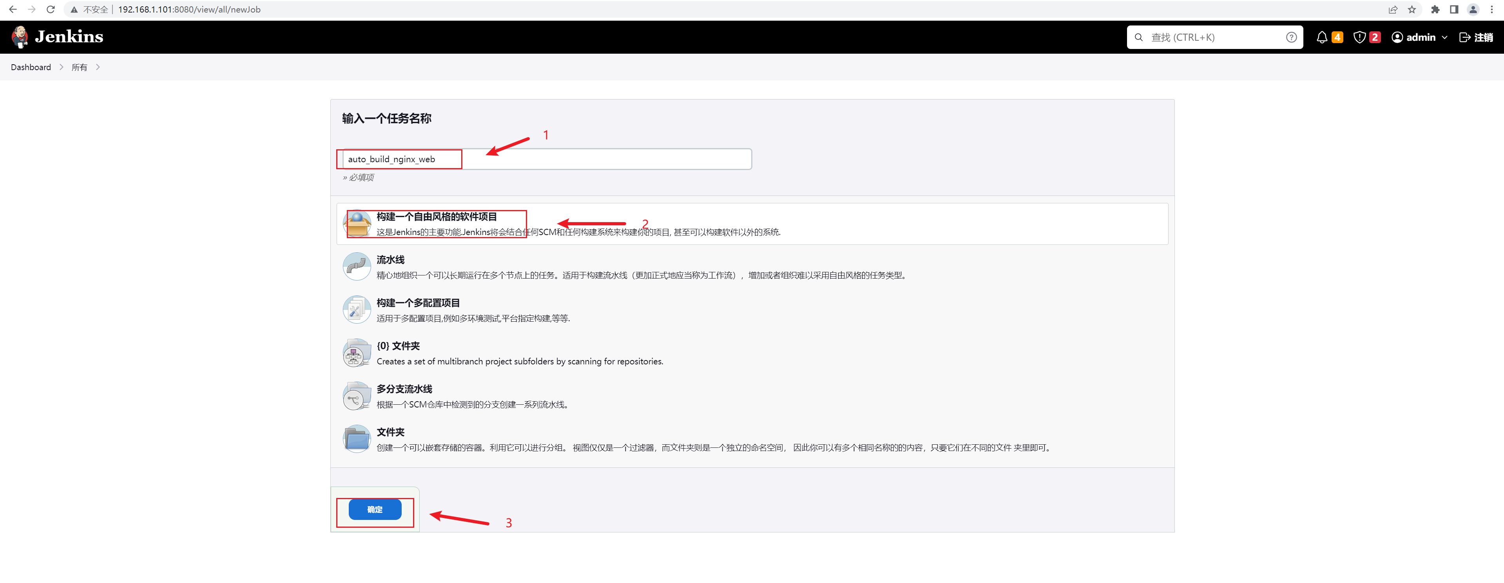1504x583 pixels.
Task: Choose {0} 文件夹 option
Action: (752, 353)
